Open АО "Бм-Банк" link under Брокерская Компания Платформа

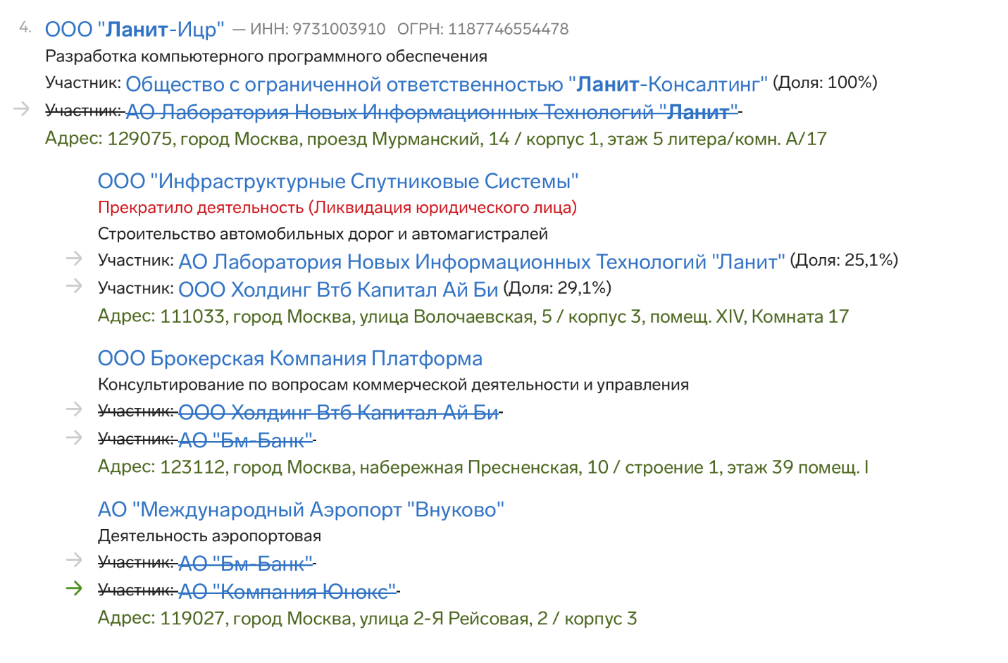click(245, 441)
